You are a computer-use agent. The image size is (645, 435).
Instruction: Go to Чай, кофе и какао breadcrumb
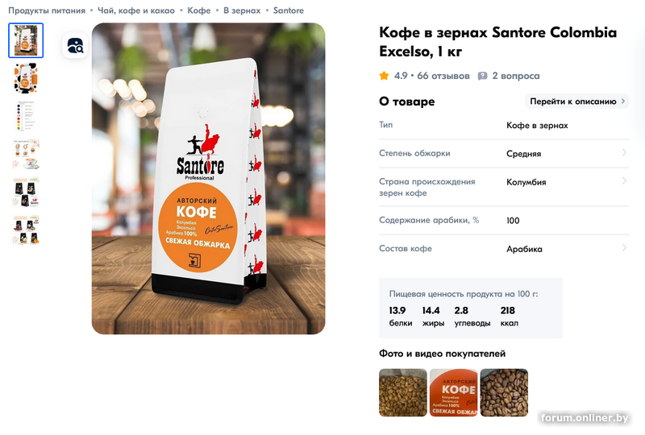coord(136,10)
